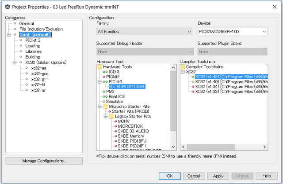Click Microchip Starter Kits folder icon
This screenshot has width=283, height=184.
pyautogui.click(x=106, y=107)
